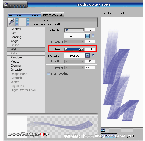The image size is (145, 141).
Task: Open the Size settings section
Action: tap(26, 33)
